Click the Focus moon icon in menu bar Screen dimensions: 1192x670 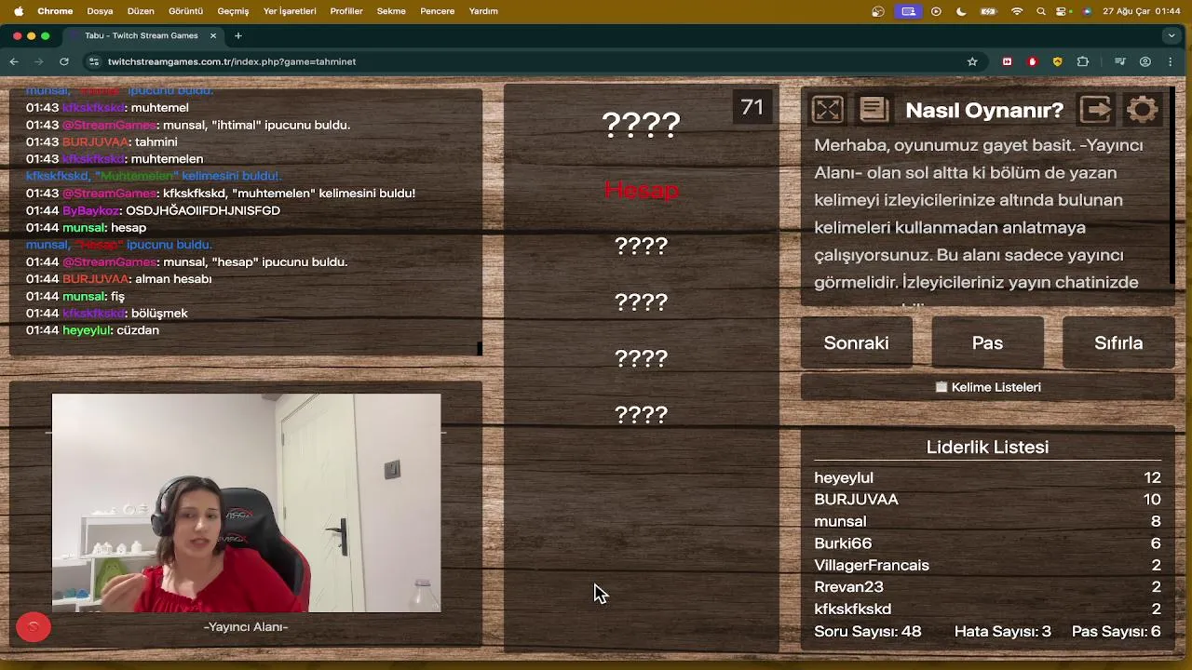[961, 11]
